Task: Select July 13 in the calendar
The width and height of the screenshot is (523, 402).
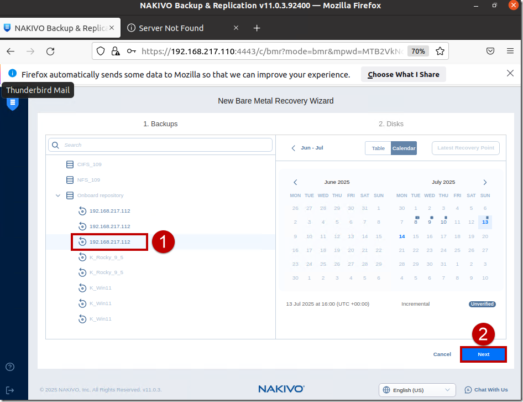Action: pyautogui.click(x=485, y=222)
